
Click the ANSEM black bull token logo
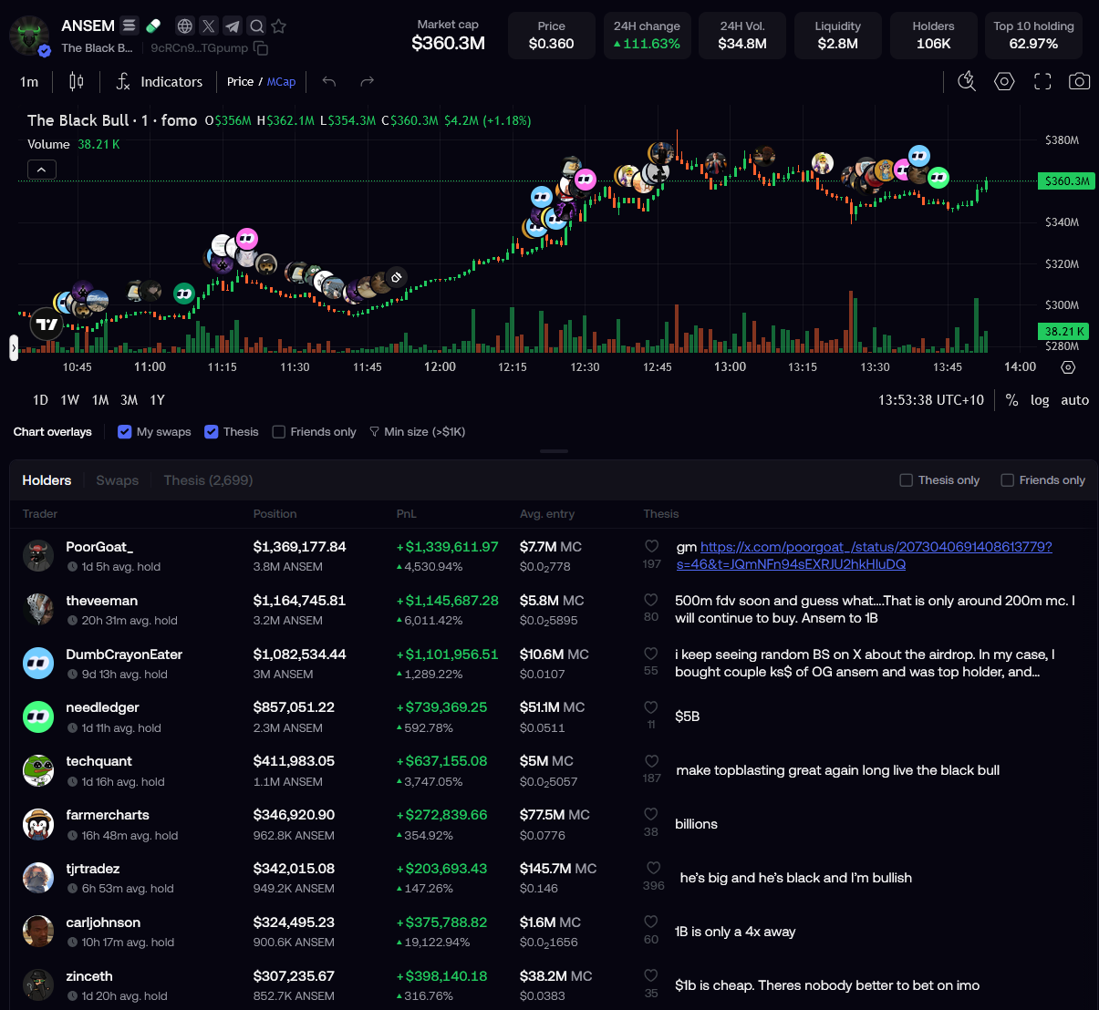[x=29, y=36]
